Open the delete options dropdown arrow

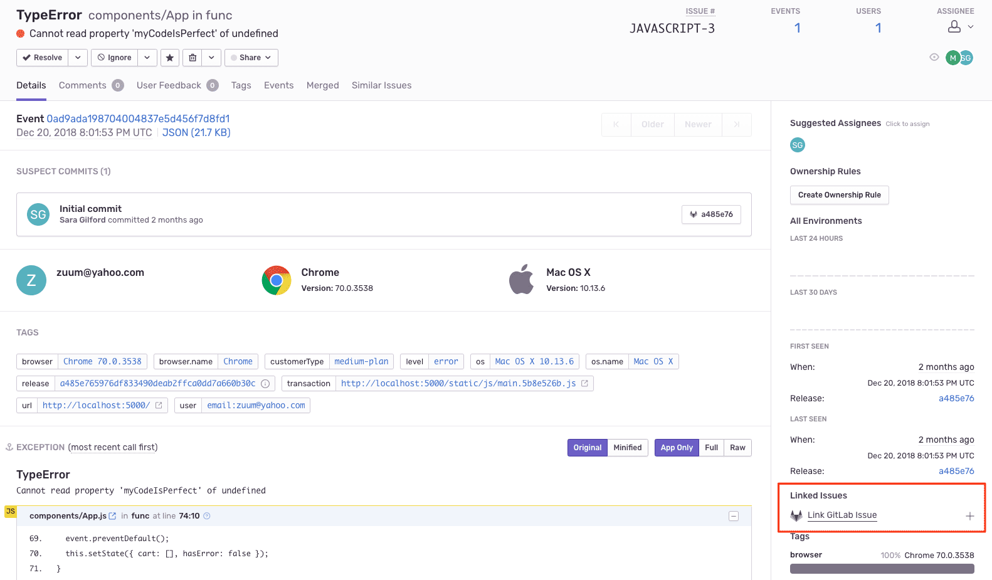tap(211, 58)
